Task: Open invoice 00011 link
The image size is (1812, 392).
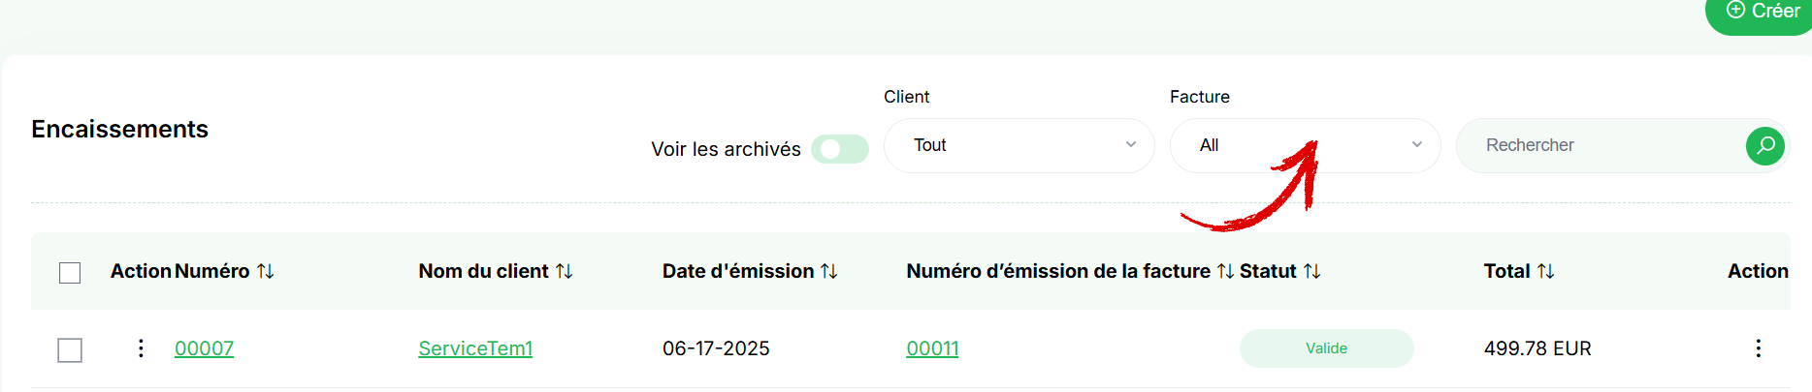Action: pyautogui.click(x=932, y=348)
